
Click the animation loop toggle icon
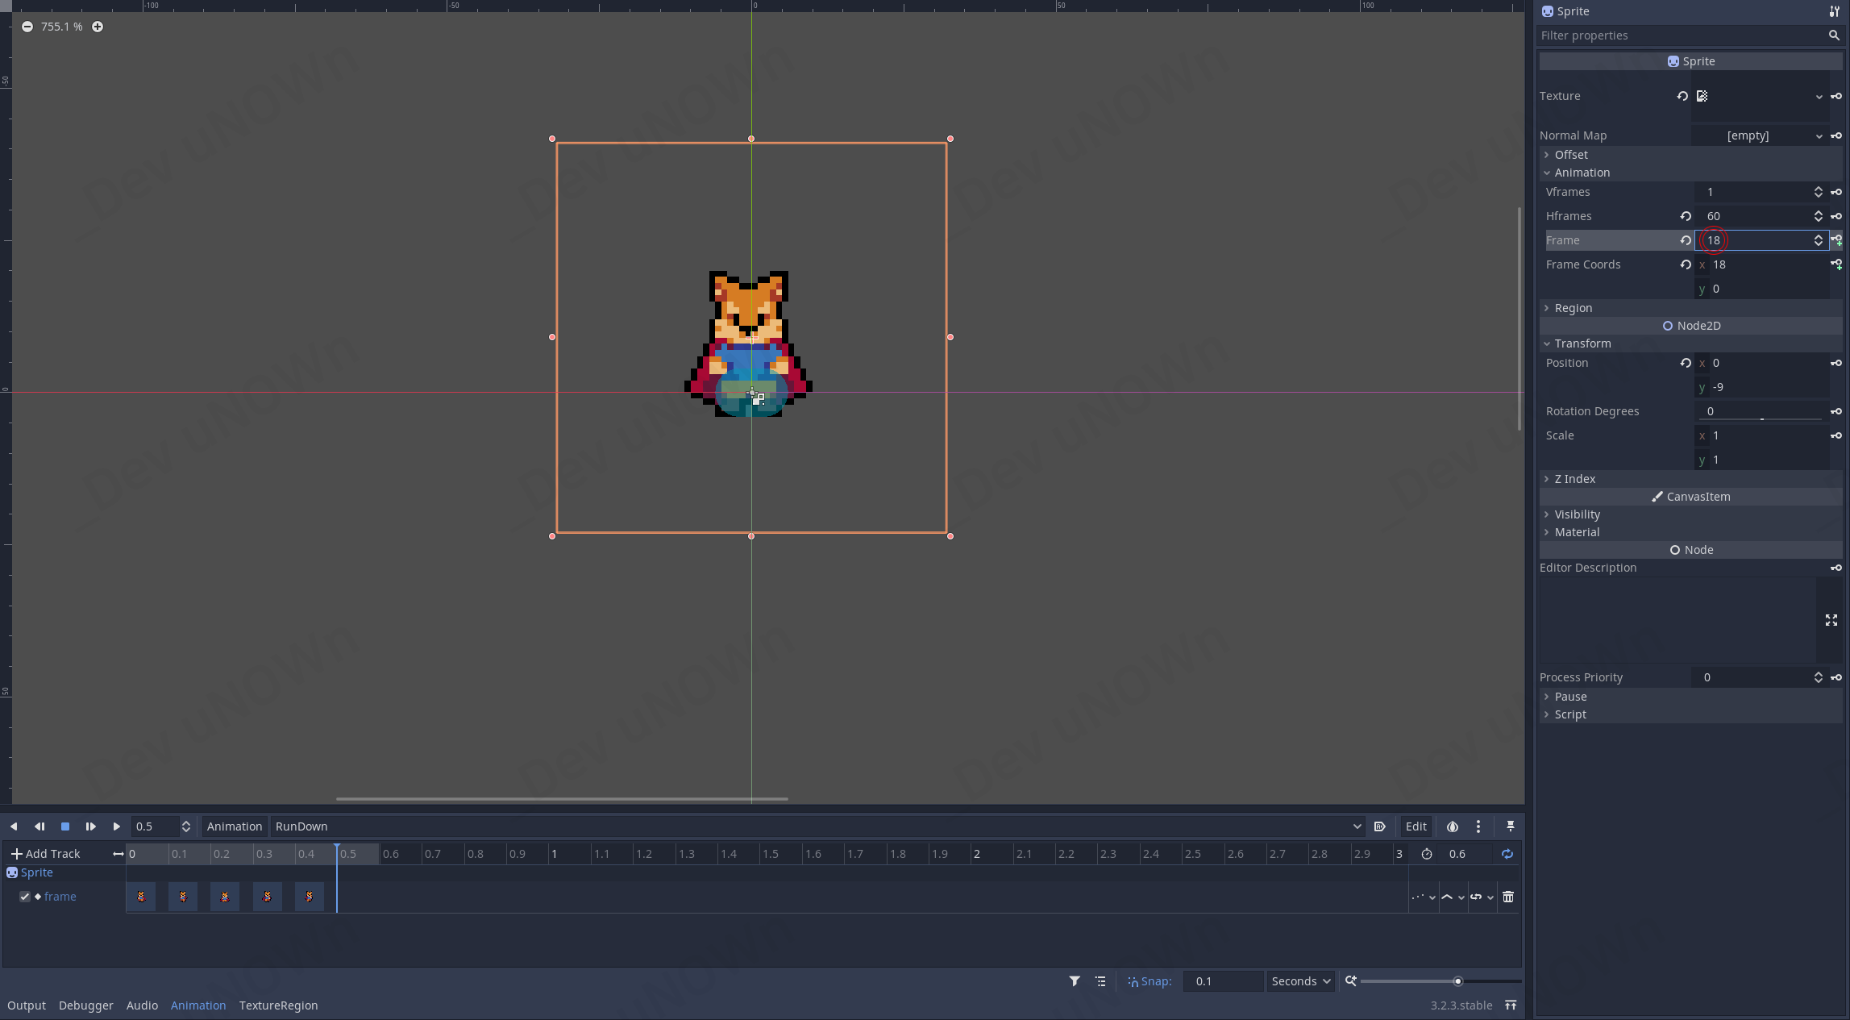pyautogui.click(x=1507, y=854)
